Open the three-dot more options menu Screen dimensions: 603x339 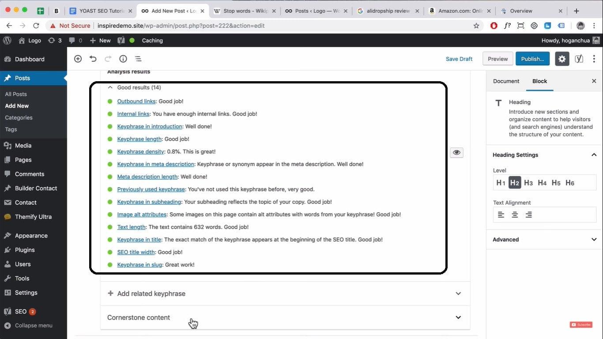point(594,58)
